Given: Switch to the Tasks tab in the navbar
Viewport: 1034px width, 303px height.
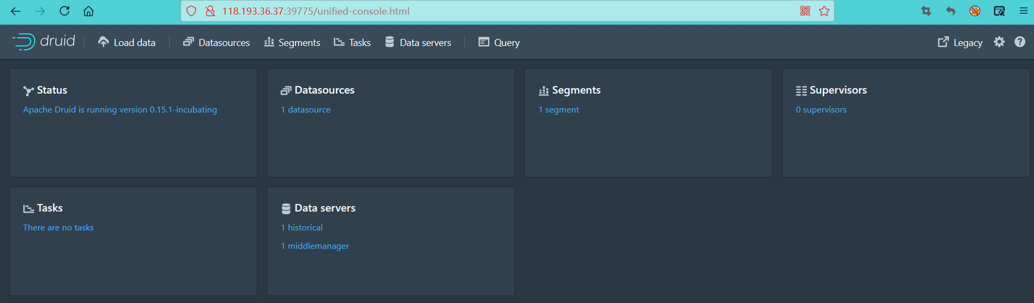Looking at the screenshot, I should pos(352,42).
